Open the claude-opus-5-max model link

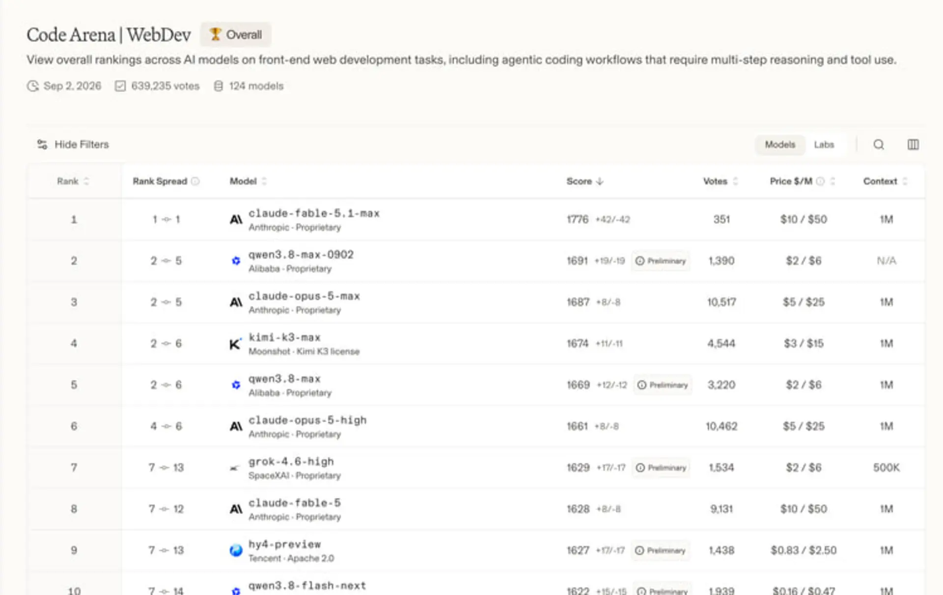click(304, 296)
